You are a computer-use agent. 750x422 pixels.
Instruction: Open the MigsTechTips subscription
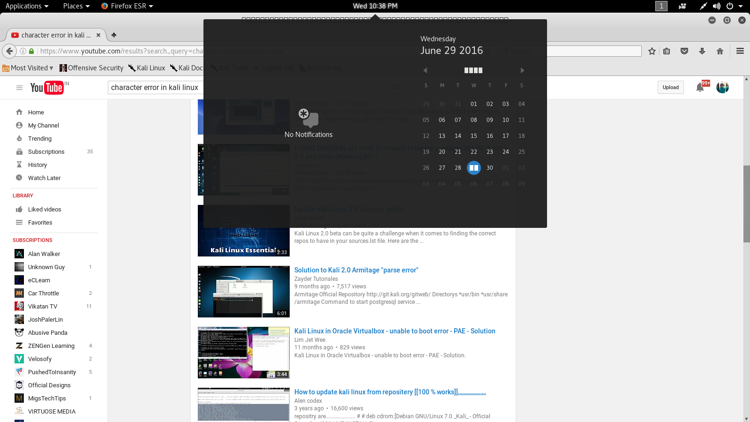[x=47, y=398]
